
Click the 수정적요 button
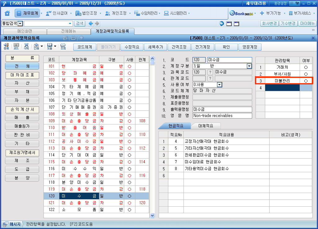[x=132, y=47]
